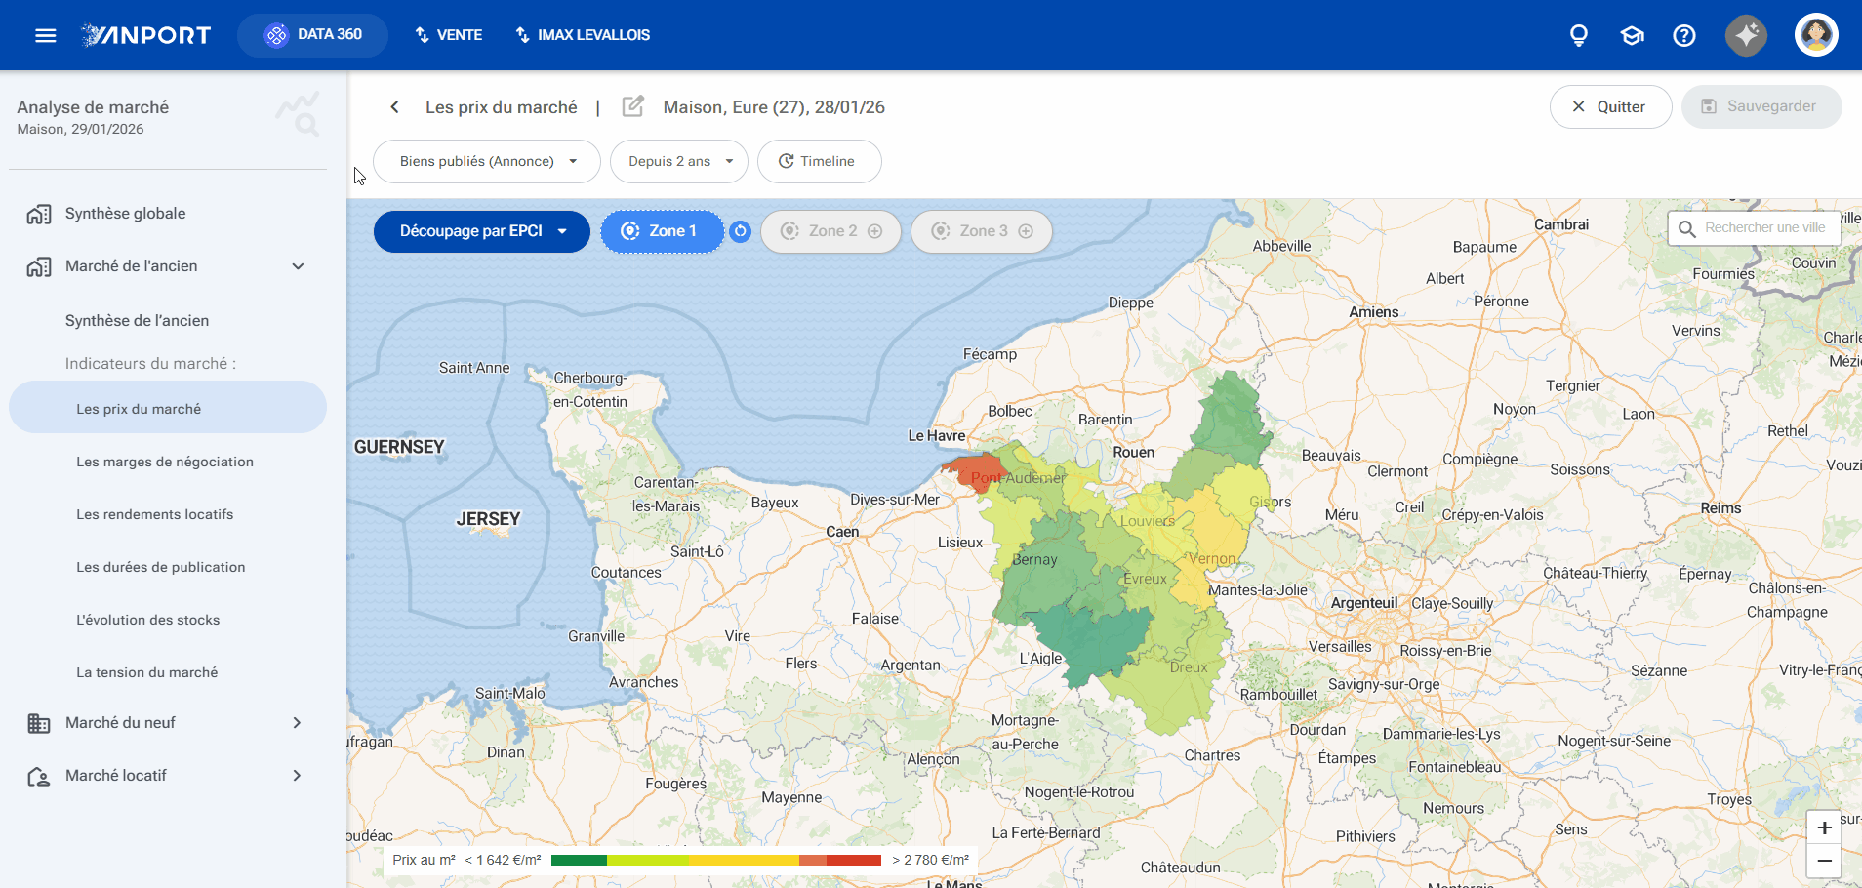1862x888 pixels.
Task: Click the DATA 360 atom icon
Action: pos(277,35)
